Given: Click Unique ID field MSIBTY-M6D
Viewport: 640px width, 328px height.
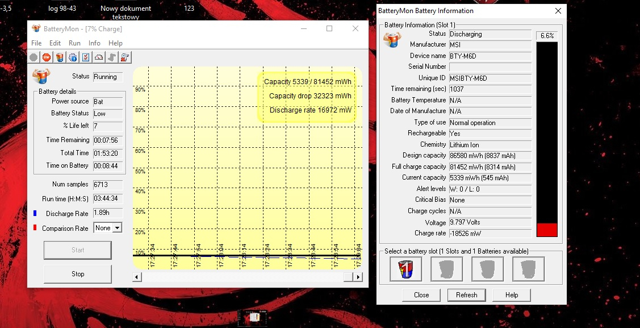Looking at the screenshot, I should pos(490,78).
